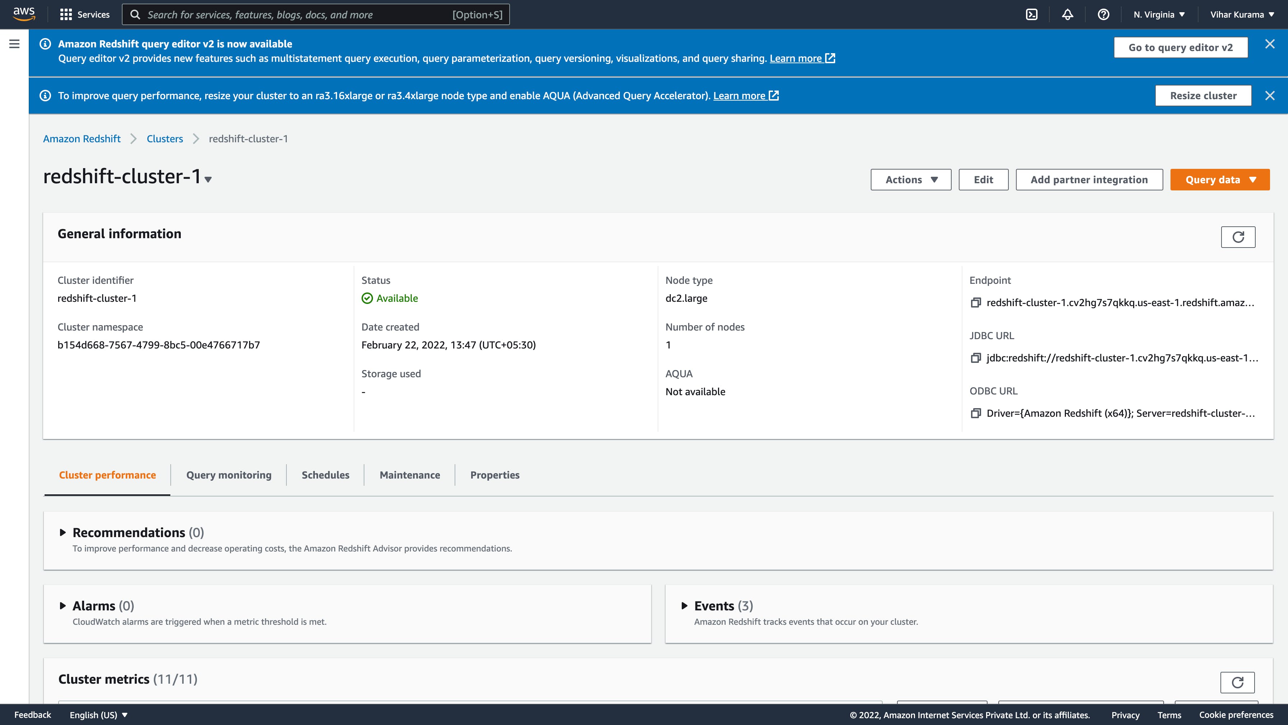Go to Clusters breadcrumb link
This screenshot has height=725, width=1288.
coord(165,139)
